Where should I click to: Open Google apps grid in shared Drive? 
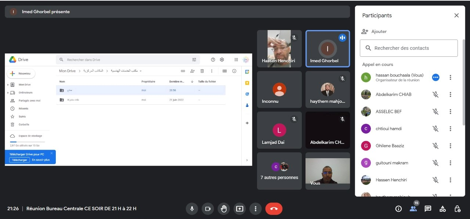pyautogui.click(x=236, y=60)
